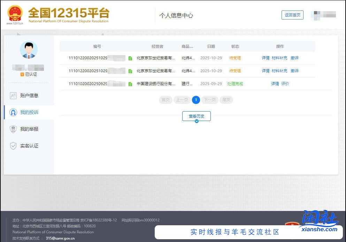Go to 下一页 in pagination

point(210,100)
